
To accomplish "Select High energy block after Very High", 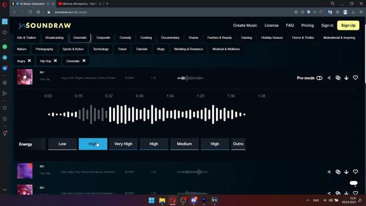I will coord(154,144).
